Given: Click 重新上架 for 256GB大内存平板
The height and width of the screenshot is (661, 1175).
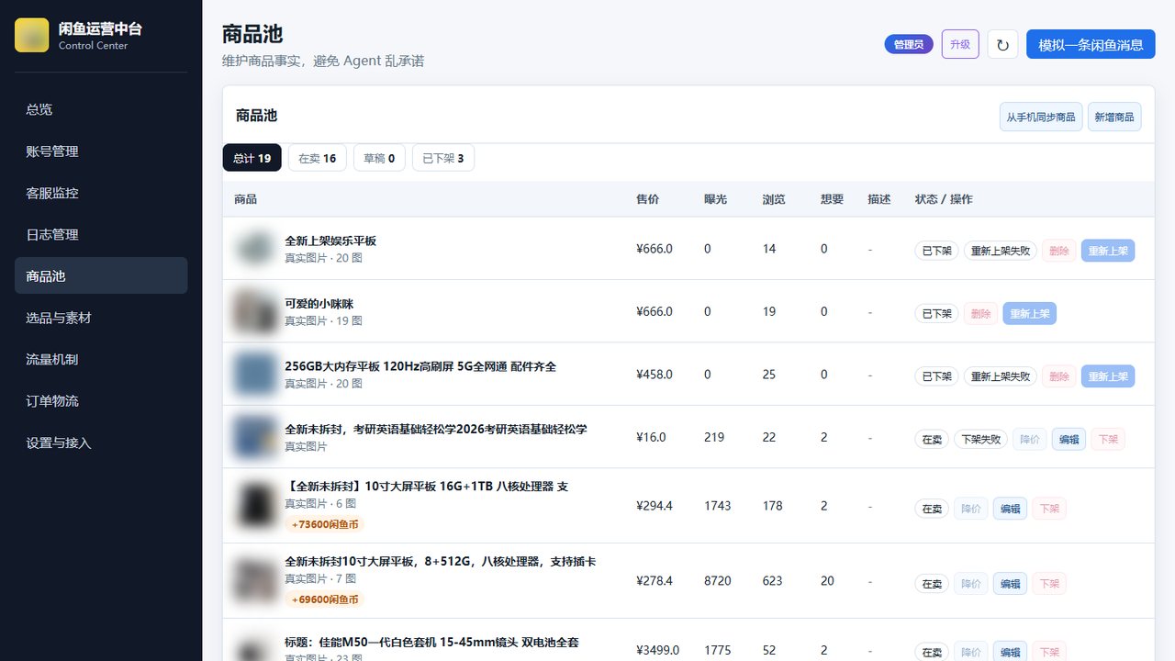Looking at the screenshot, I should pos(1108,375).
